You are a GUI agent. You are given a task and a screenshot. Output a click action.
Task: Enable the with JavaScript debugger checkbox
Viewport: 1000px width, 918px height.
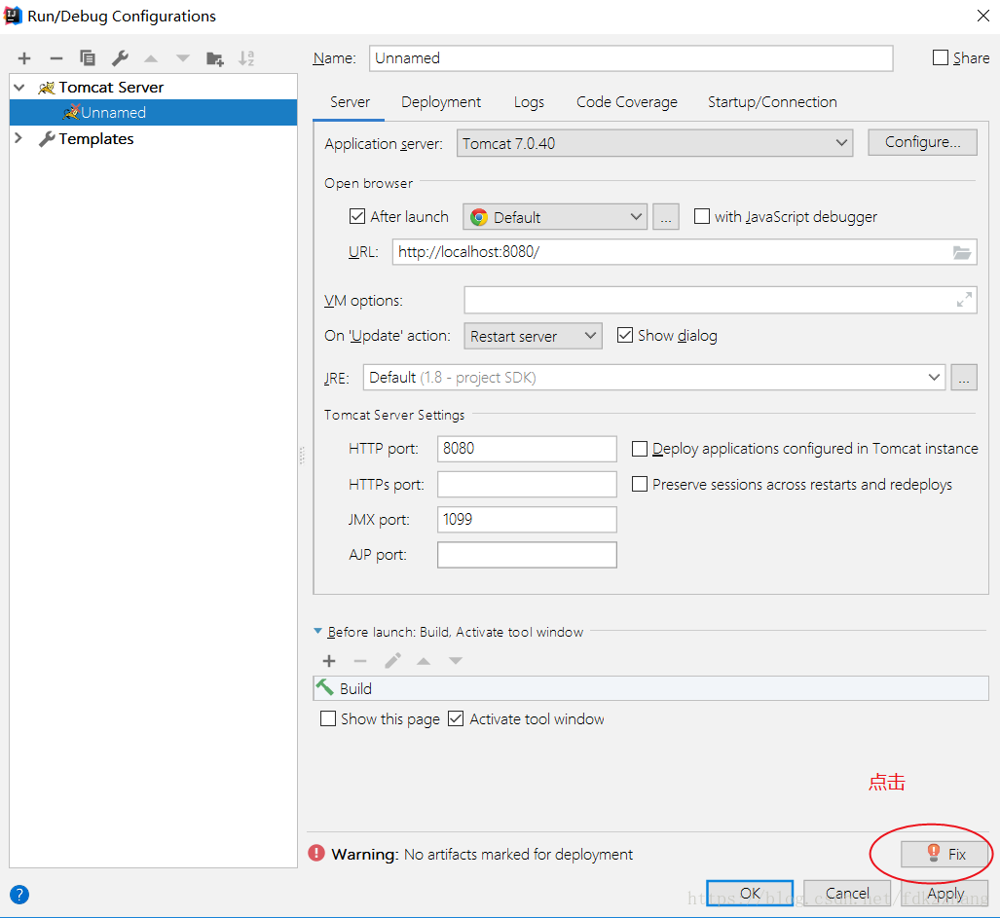coord(701,217)
